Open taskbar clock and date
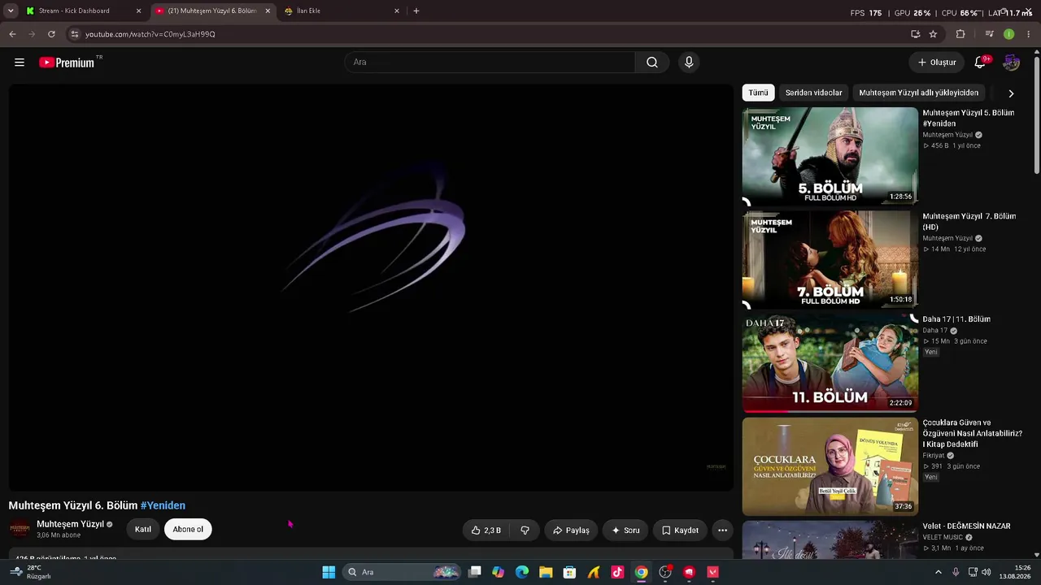 point(1017,572)
